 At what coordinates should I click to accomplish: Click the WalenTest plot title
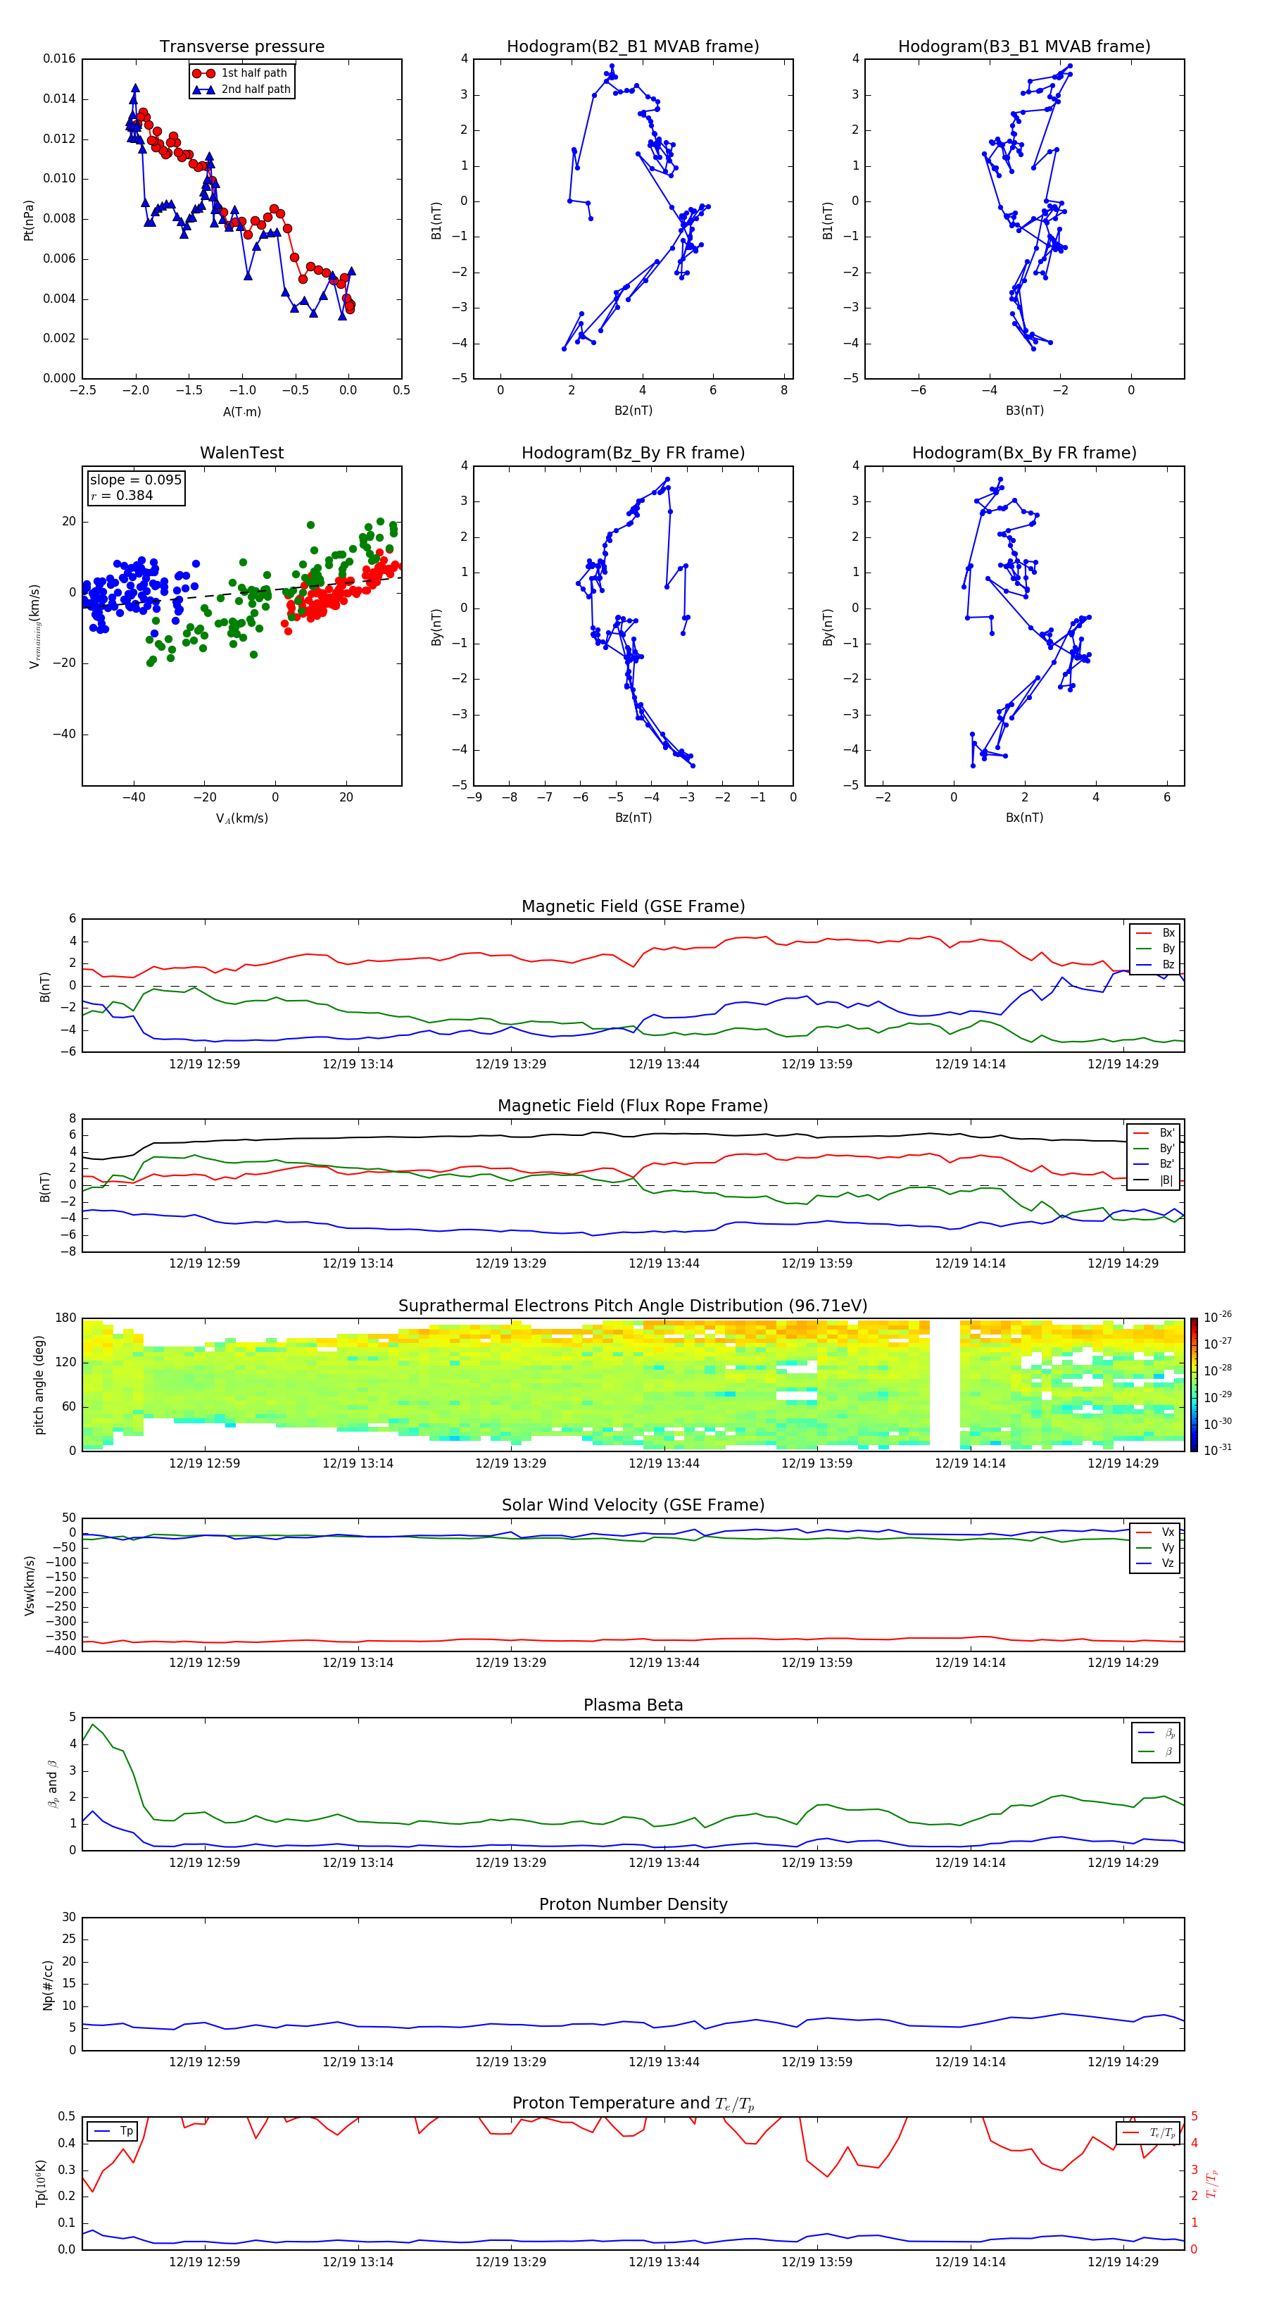click(241, 453)
